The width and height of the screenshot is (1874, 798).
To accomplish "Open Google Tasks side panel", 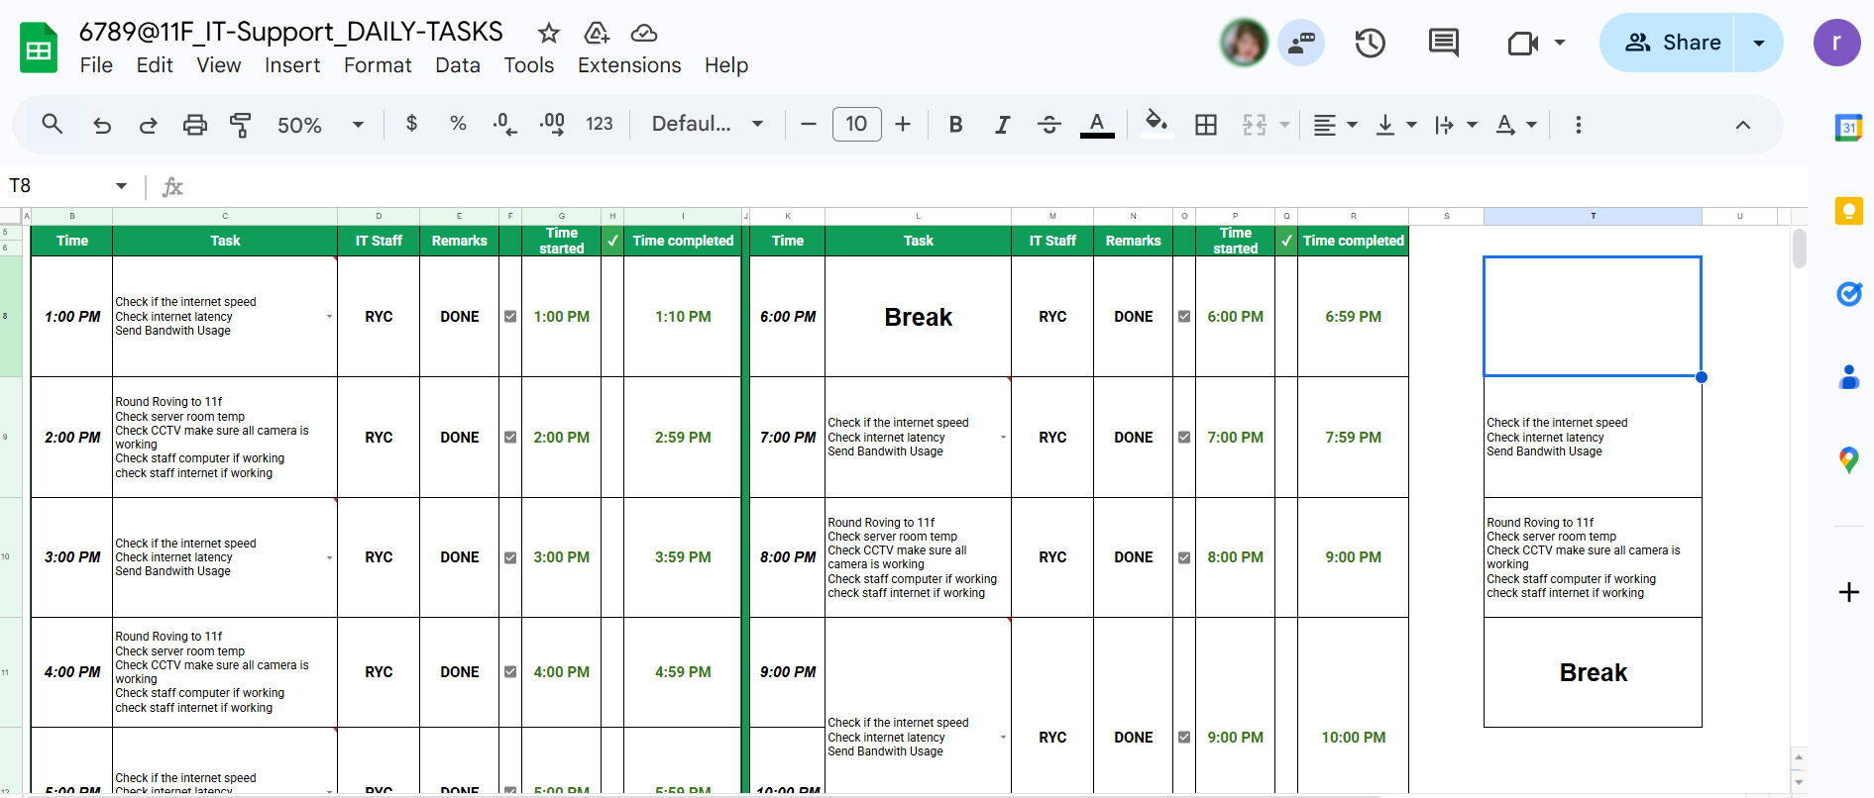I will (x=1848, y=294).
